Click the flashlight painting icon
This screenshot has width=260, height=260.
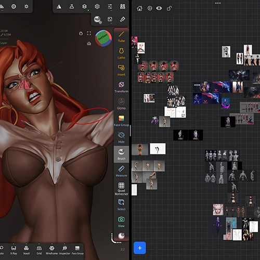(123, 19)
